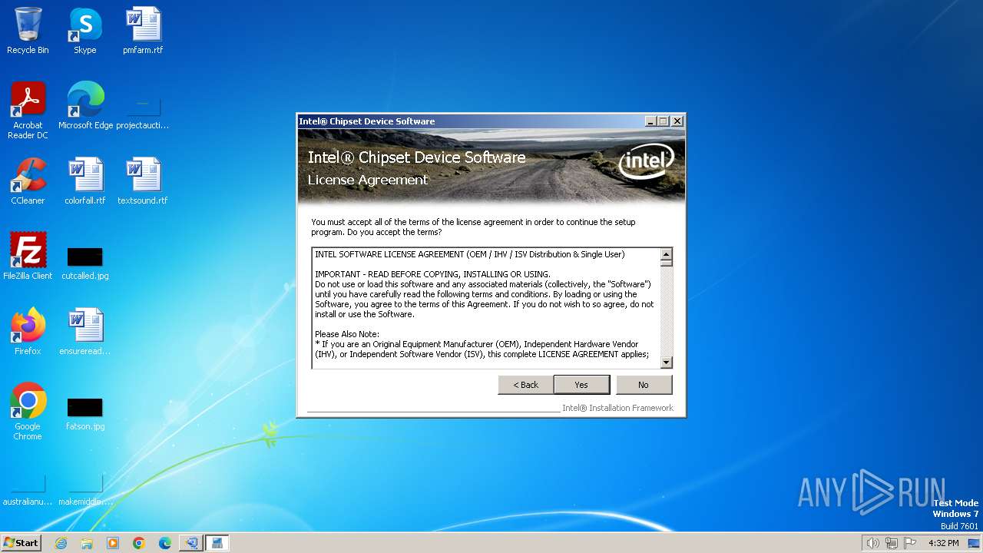
Task: Open the Chrome taskbar icon
Action: coord(139,543)
